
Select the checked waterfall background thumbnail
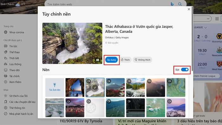point(95,88)
